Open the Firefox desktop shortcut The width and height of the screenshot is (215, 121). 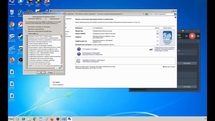pyautogui.click(x=12, y=61)
